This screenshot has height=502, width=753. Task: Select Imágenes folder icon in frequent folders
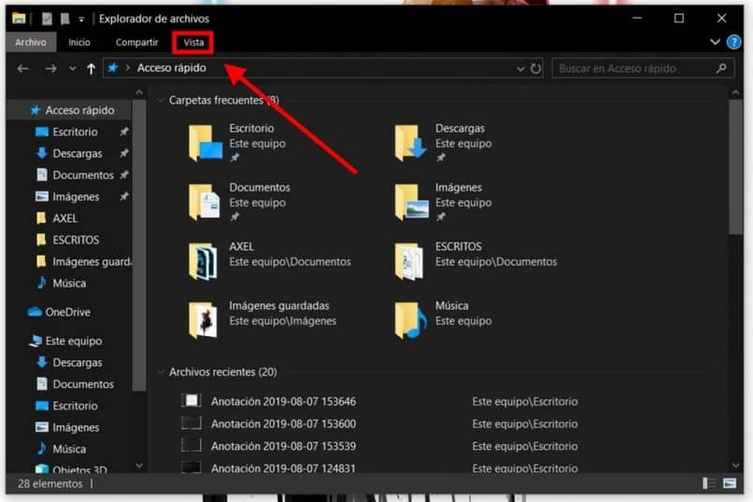tap(411, 202)
